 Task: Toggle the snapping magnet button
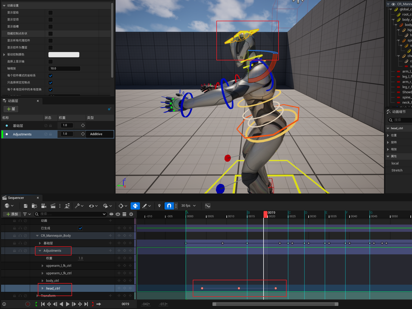(x=169, y=206)
